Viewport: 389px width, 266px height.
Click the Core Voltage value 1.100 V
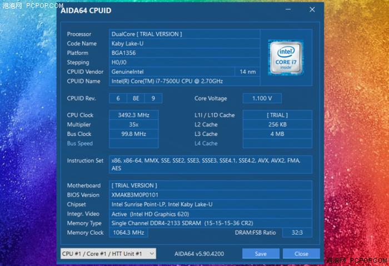pos(262,98)
